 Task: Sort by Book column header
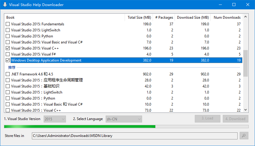coord(64,17)
